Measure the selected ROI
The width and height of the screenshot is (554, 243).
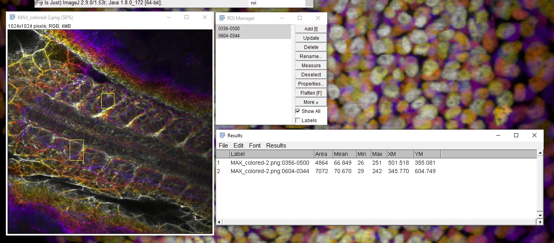point(310,65)
